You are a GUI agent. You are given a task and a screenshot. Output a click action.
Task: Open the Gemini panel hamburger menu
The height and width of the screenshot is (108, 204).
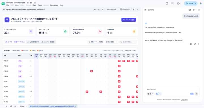145,10
